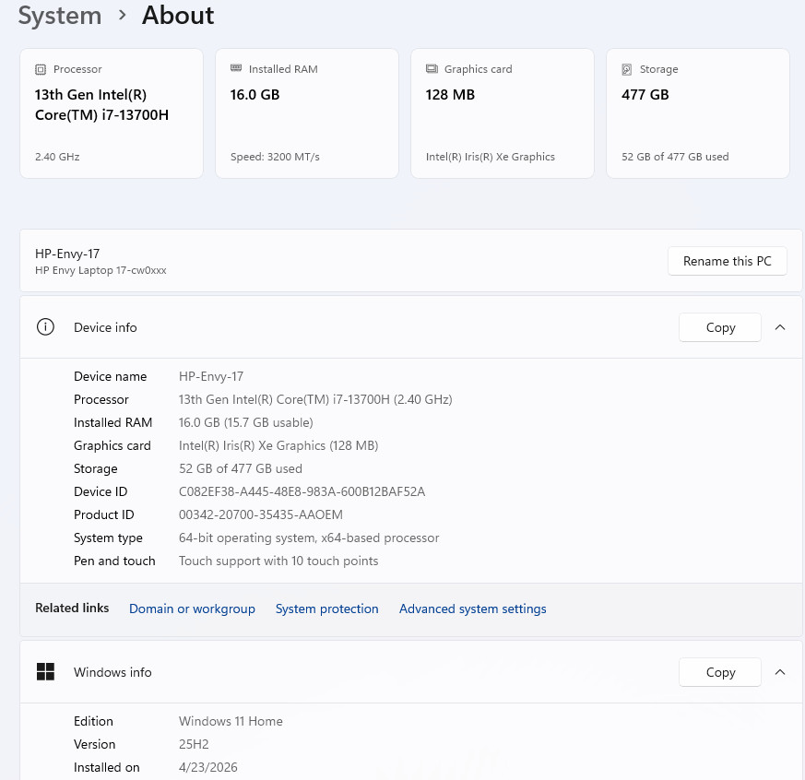Collapse the Windows info section chevron
The height and width of the screenshot is (780, 805).
pyautogui.click(x=780, y=672)
